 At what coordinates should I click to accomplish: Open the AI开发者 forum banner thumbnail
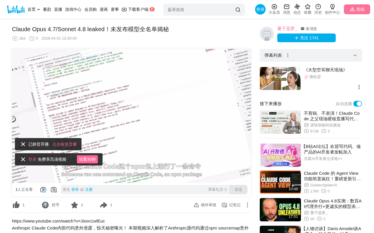pos(280,155)
